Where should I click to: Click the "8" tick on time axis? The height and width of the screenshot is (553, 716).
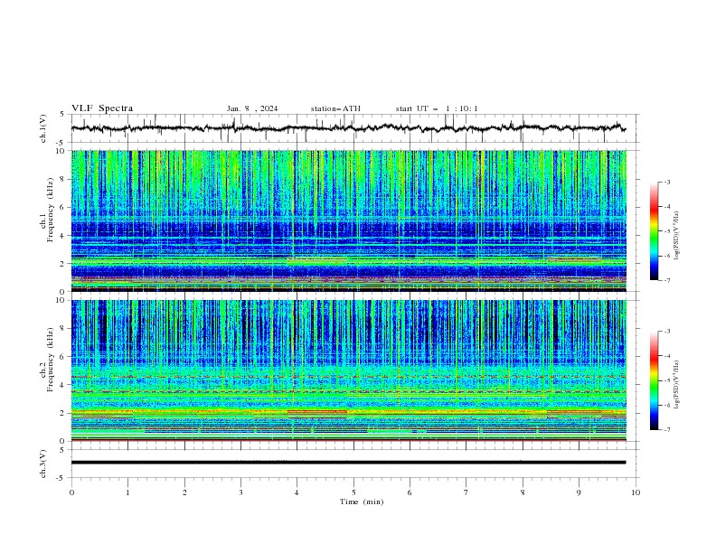[523, 492]
